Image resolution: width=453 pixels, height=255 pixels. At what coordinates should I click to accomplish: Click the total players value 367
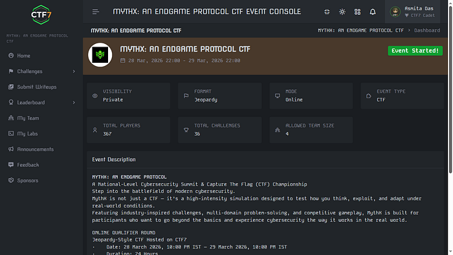107,134
